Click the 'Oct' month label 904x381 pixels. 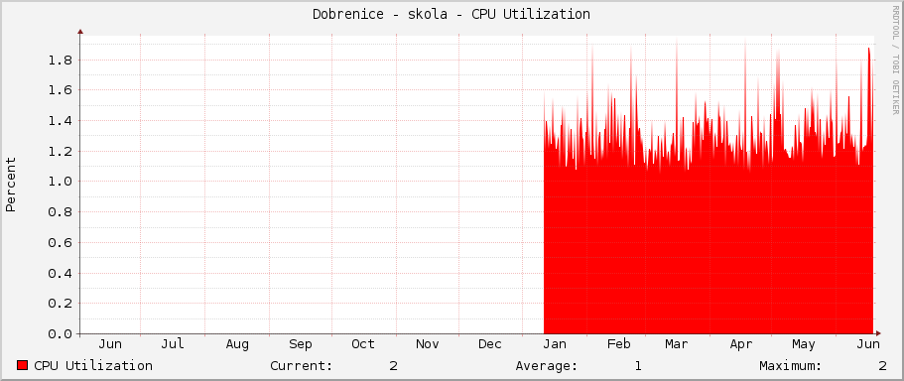click(x=363, y=344)
